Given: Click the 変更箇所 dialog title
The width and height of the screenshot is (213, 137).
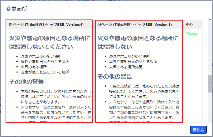Looking at the screenshot, I should pos(16,9).
